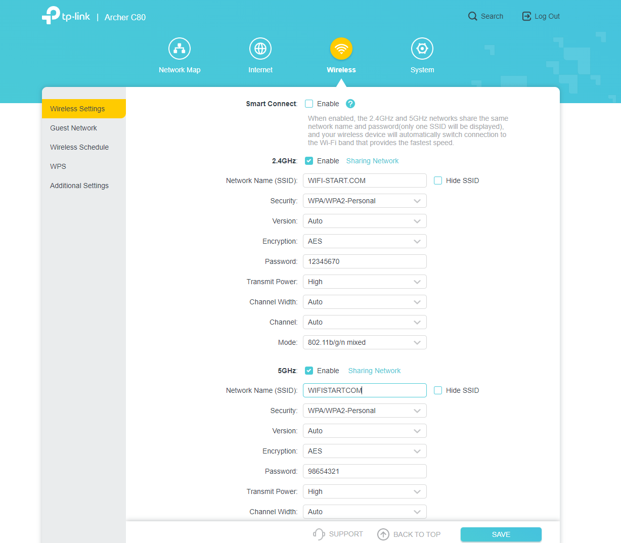Screen dimensions: 621x543
Task: Click the Support headset icon
Action: 319,534
